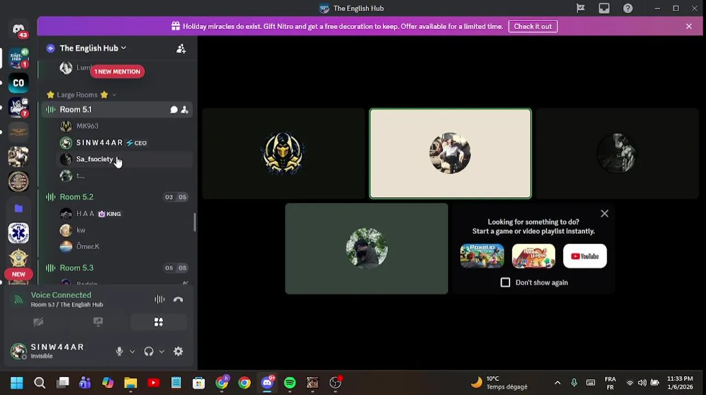Deafen with headphones icon
This screenshot has height=395, width=706.
coord(148,352)
